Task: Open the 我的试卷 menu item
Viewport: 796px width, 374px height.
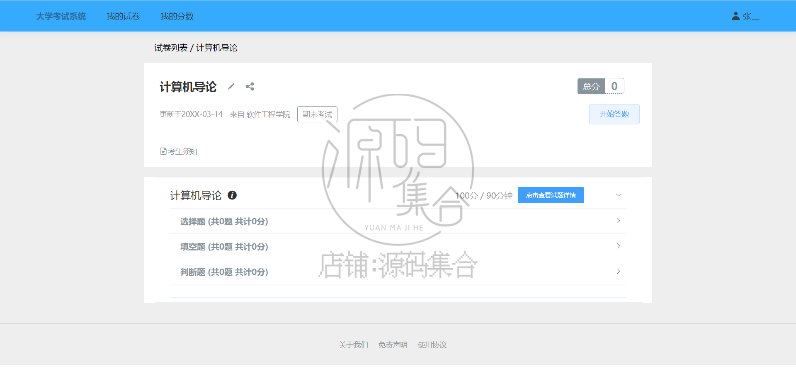Action: [x=123, y=16]
